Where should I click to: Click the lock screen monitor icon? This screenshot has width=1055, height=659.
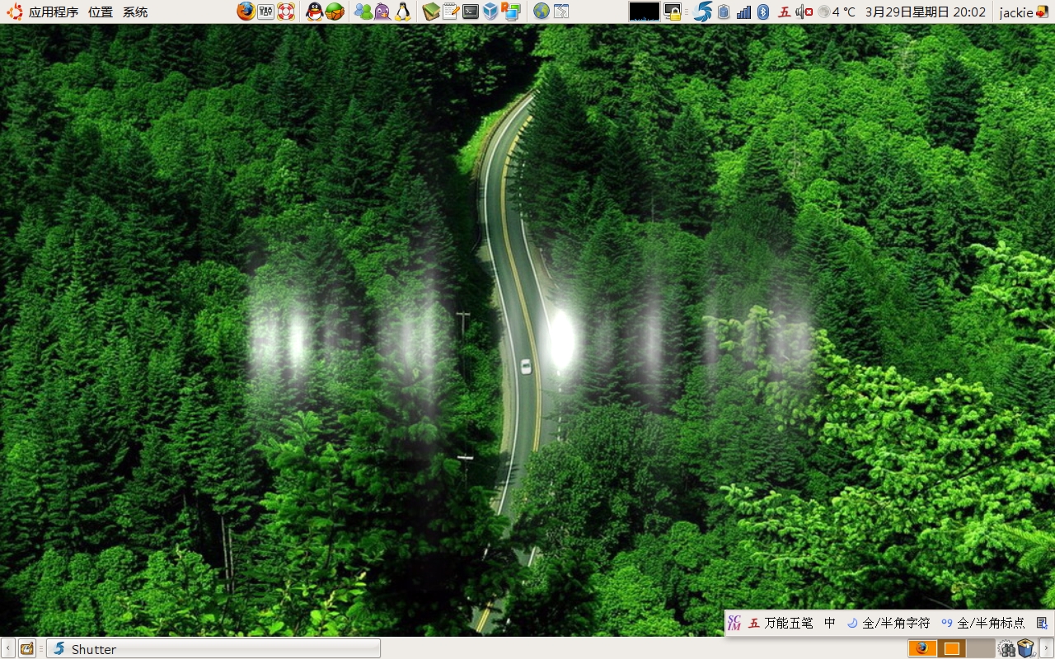click(x=673, y=12)
